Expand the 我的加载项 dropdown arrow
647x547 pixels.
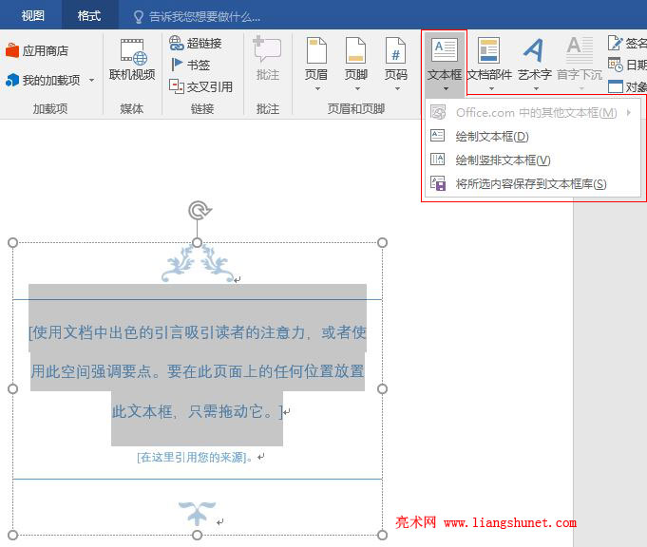(91, 80)
